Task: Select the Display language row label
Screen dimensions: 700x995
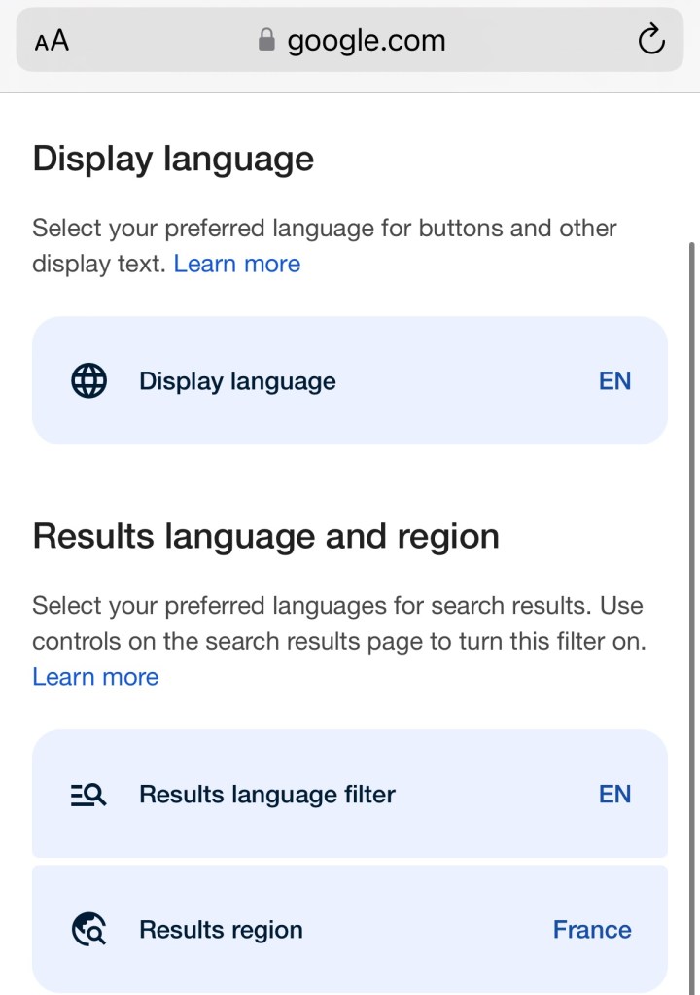Action: tap(237, 381)
